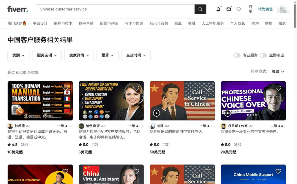Click the search magnifier button

click(x=200, y=9)
